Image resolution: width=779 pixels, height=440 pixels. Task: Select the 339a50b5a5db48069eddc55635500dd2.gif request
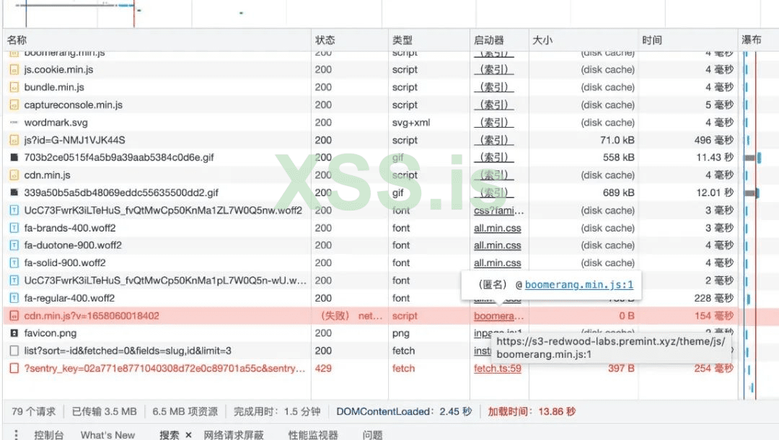[x=390, y=193]
